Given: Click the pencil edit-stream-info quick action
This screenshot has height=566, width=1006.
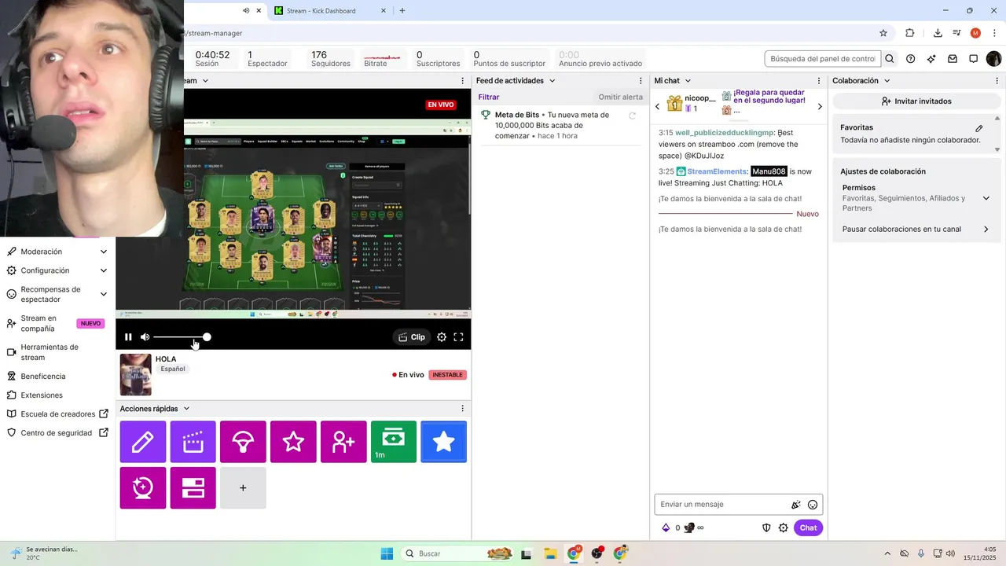Looking at the screenshot, I should coord(143,442).
